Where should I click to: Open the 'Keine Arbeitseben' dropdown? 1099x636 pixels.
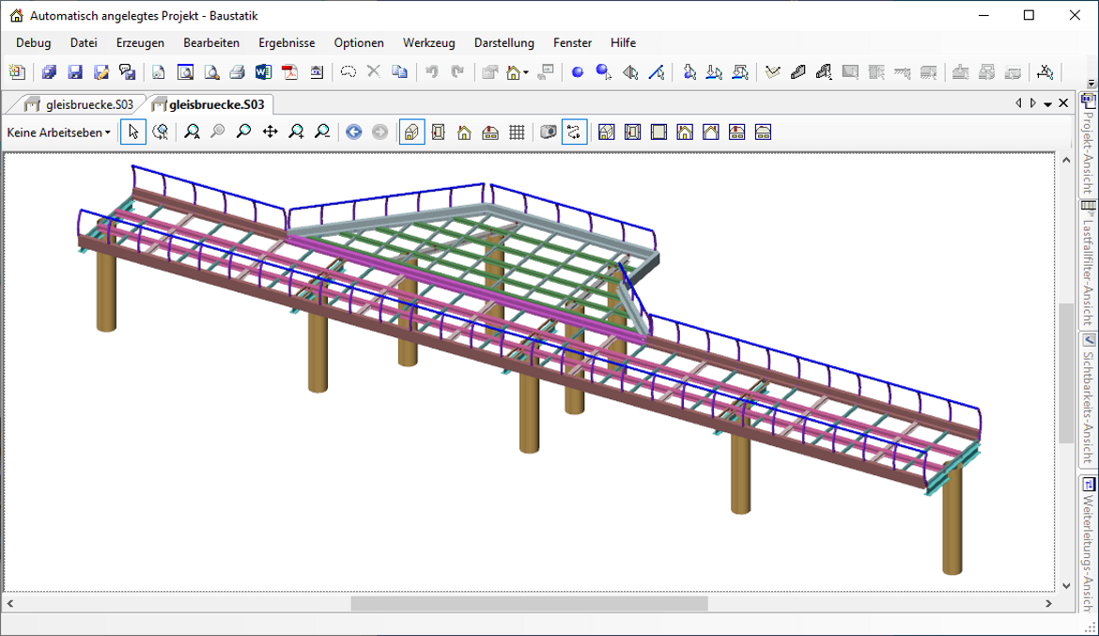58,132
